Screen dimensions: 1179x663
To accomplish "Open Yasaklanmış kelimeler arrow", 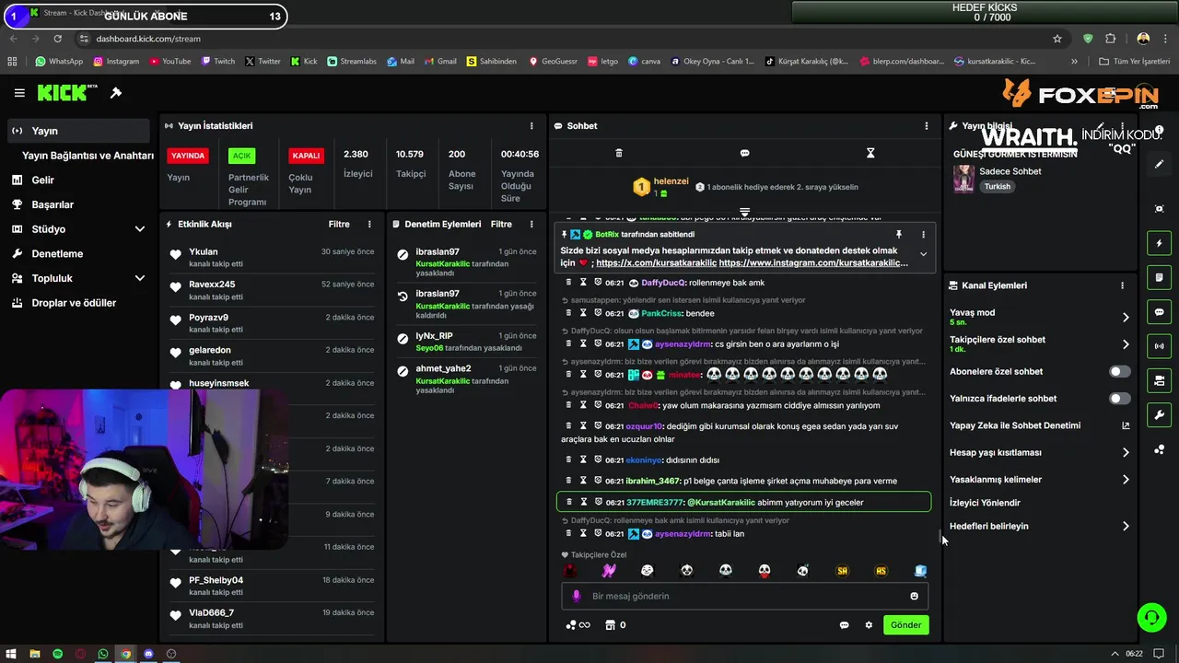I will pyautogui.click(x=1126, y=480).
